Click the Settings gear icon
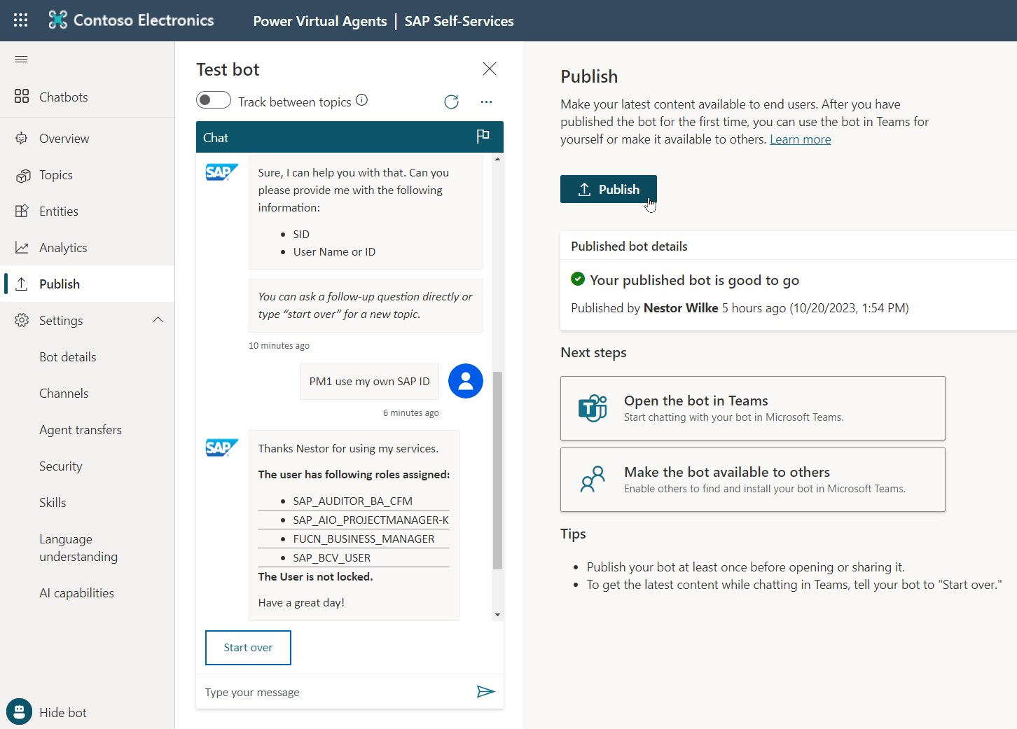 coord(22,321)
